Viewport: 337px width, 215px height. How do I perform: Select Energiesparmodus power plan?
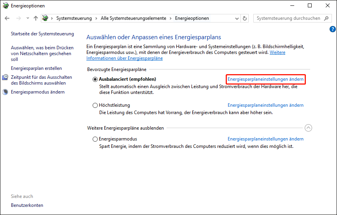[x=95, y=139]
